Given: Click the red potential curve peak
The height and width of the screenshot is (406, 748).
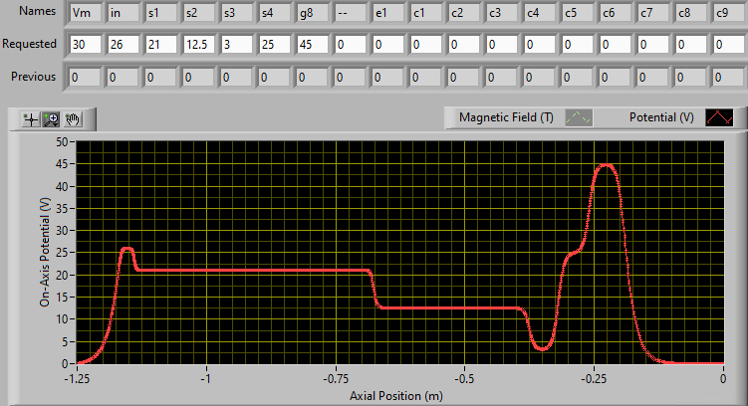Looking at the screenshot, I should pos(606,165).
